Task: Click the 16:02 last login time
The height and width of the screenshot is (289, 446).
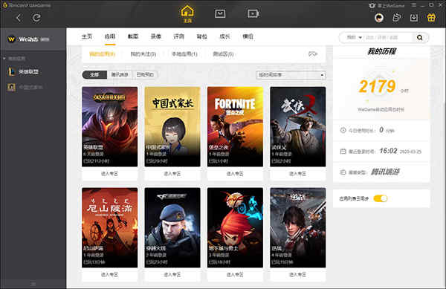Action: [x=388, y=151]
